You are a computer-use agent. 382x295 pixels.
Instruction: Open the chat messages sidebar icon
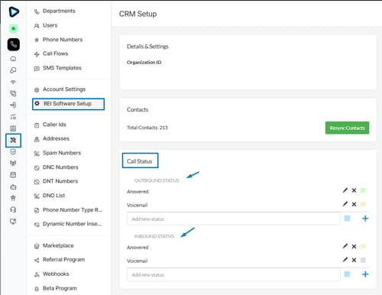pyautogui.click(x=13, y=70)
